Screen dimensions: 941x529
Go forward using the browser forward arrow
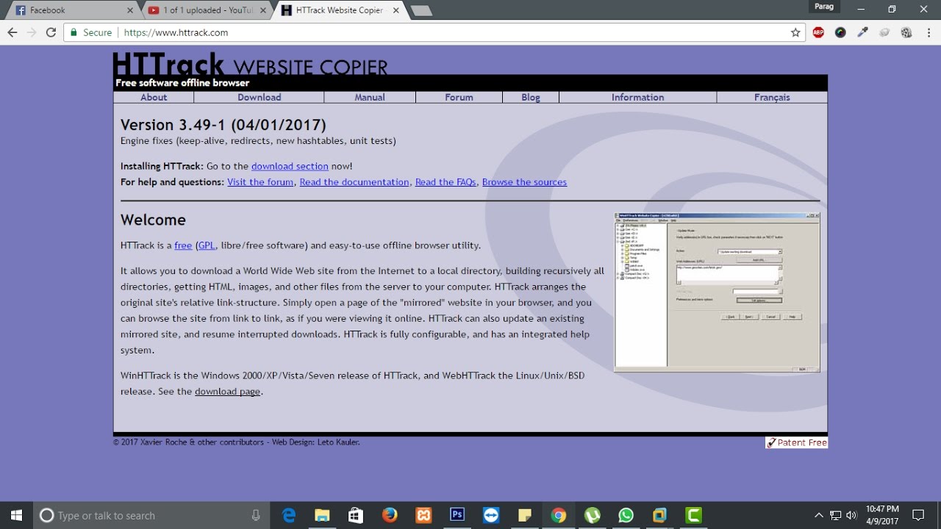[31, 32]
